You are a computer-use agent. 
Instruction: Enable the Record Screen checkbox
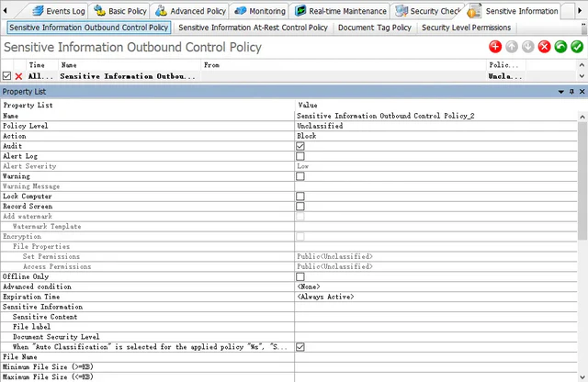[x=300, y=207]
